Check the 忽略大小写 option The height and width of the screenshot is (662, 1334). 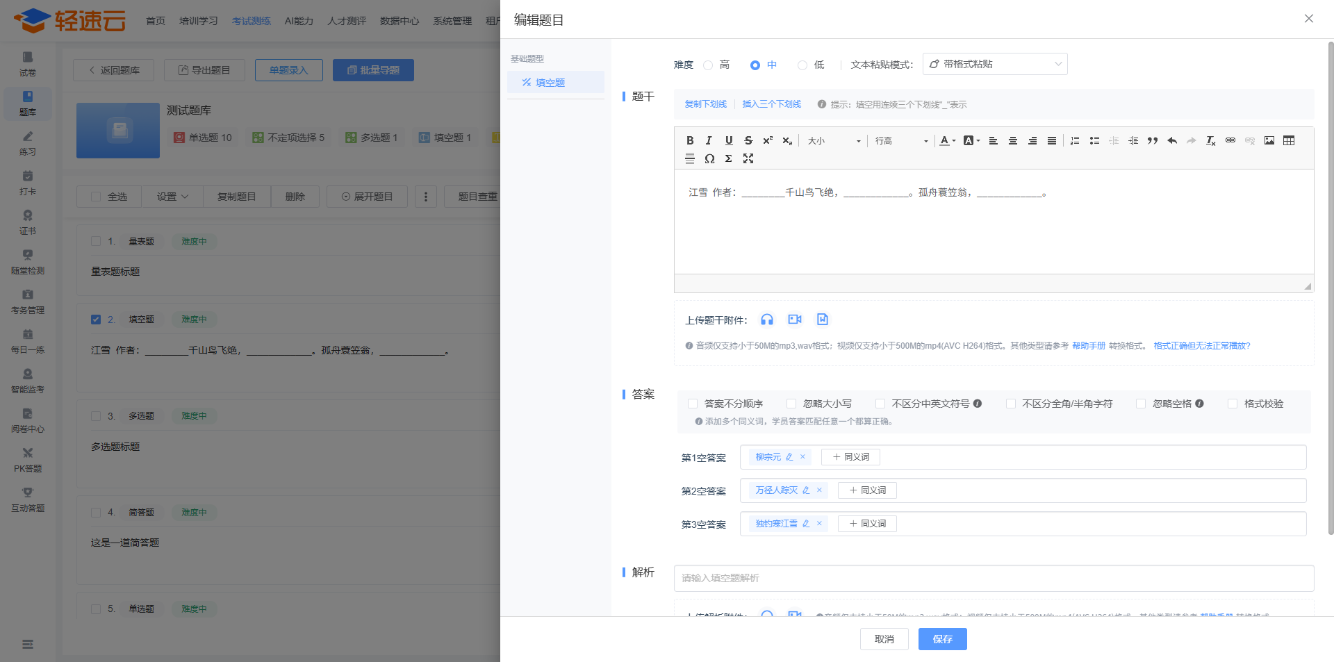[x=791, y=404]
